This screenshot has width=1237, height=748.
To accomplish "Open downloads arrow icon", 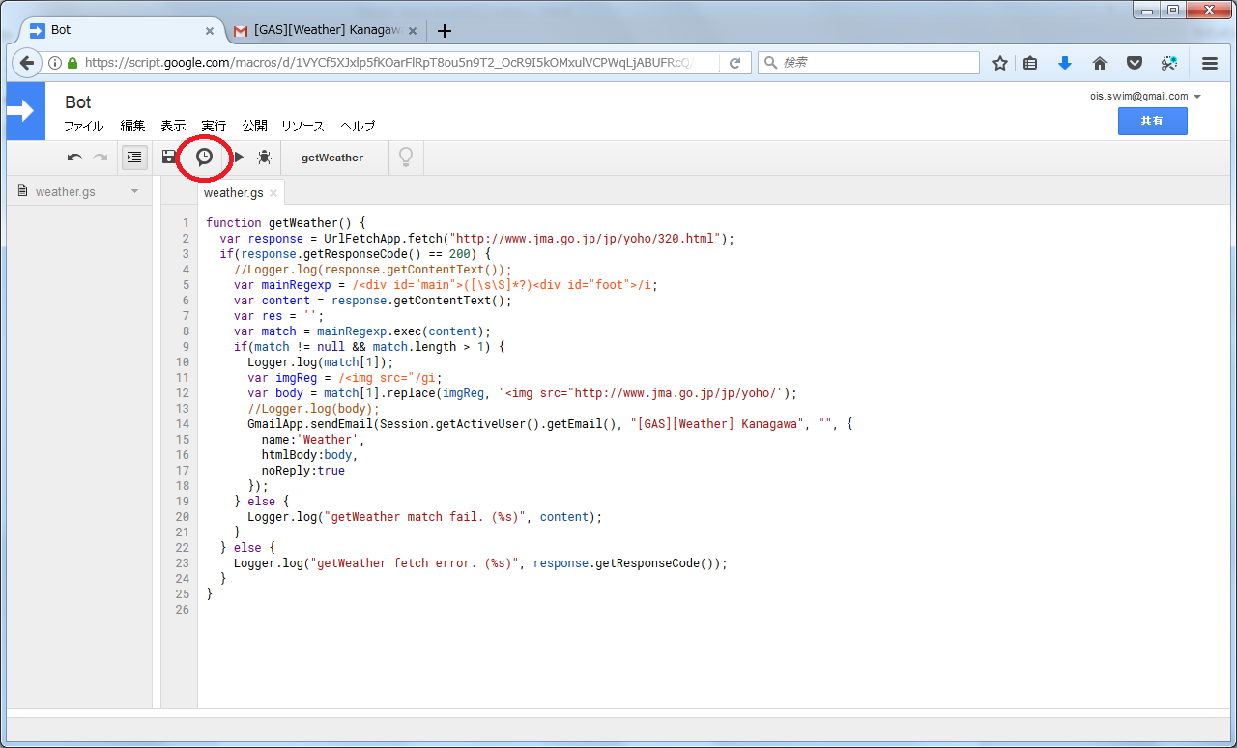I will point(1065,63).
